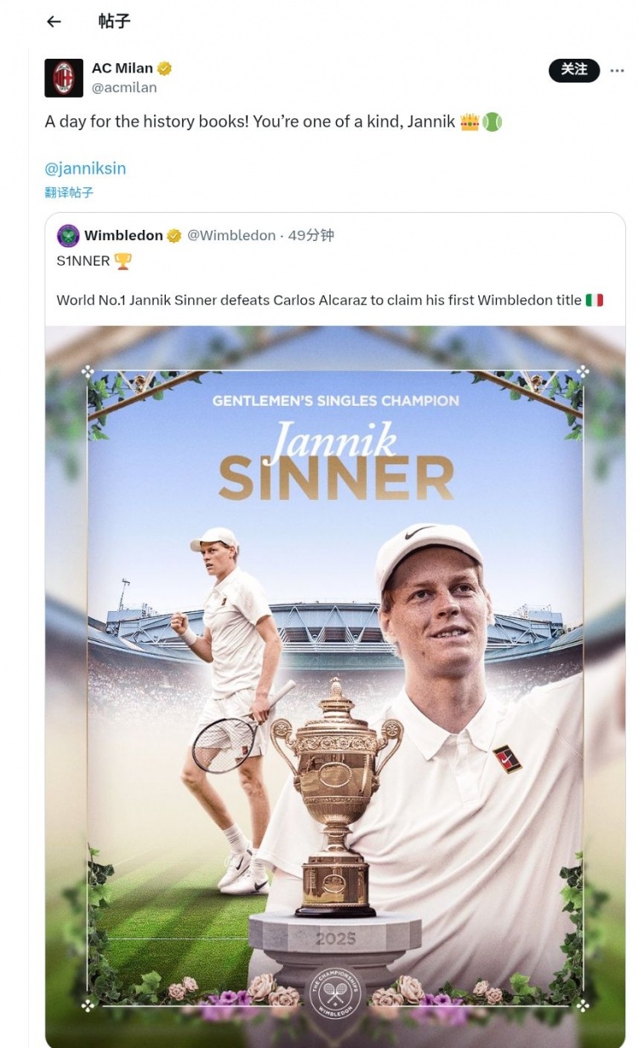Click the AC Milan display name

122,69
